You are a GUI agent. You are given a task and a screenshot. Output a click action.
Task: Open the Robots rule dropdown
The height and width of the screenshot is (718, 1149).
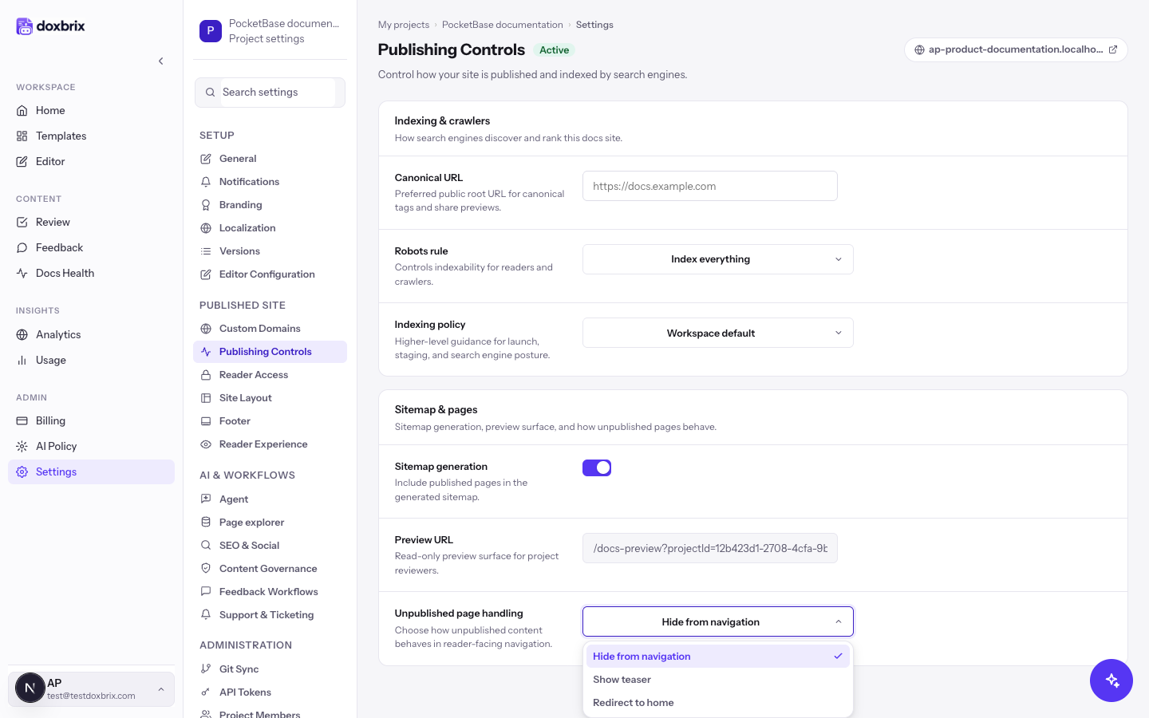tap(718, 259)
